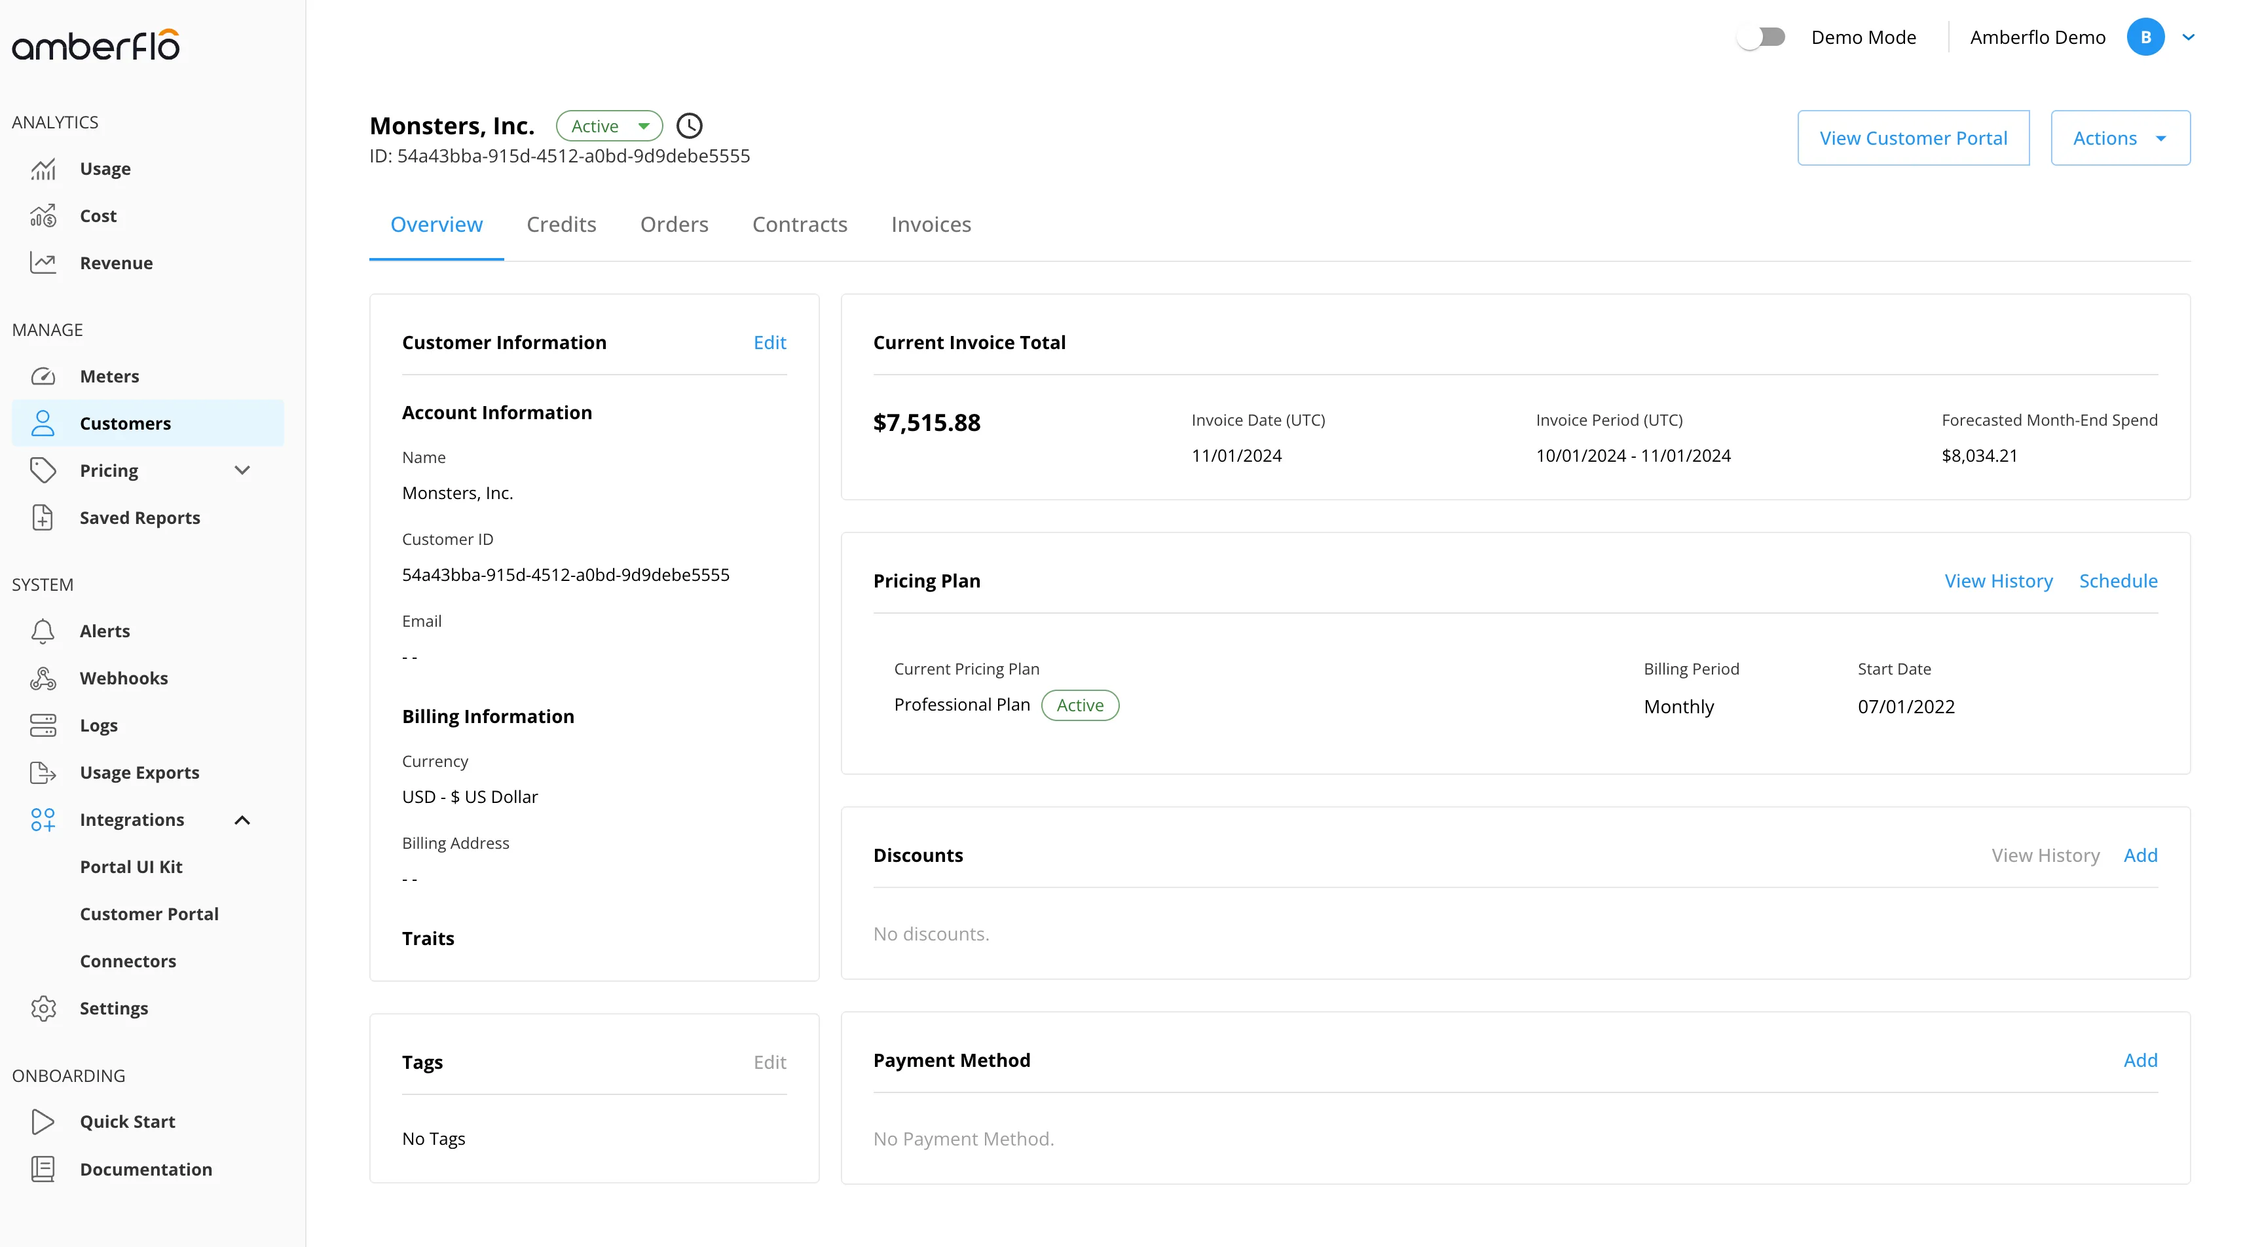Add a discount in the Discounts card

pos(2140,855)
